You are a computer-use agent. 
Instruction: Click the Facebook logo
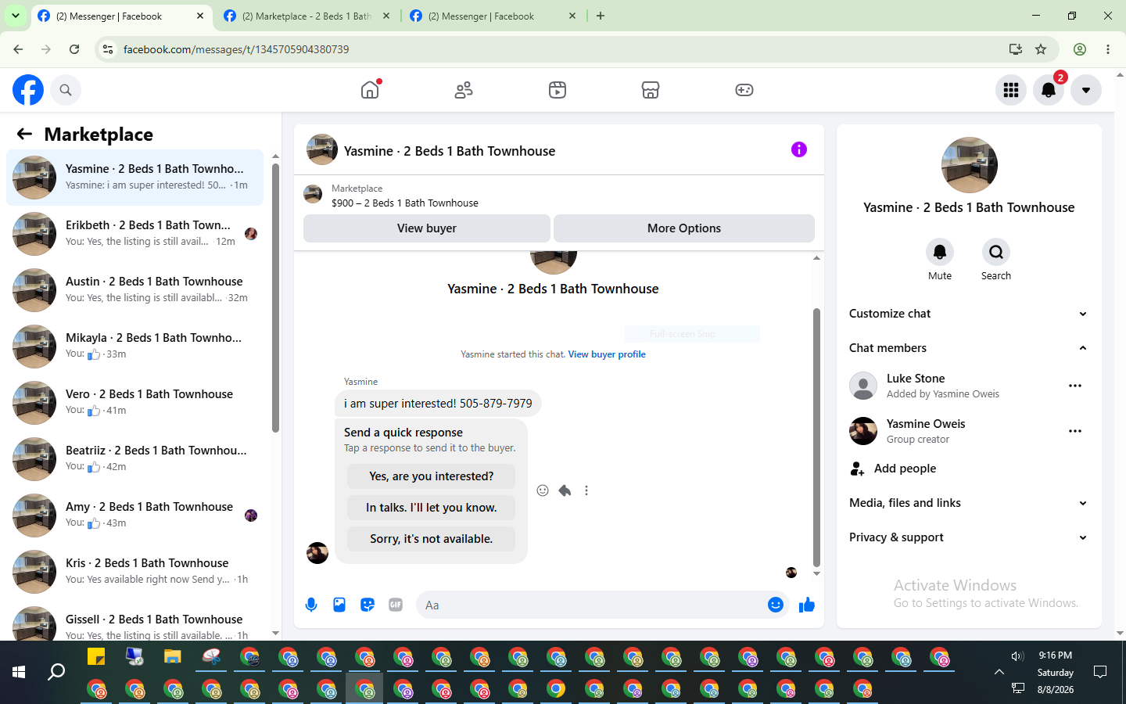pos(28,90)
